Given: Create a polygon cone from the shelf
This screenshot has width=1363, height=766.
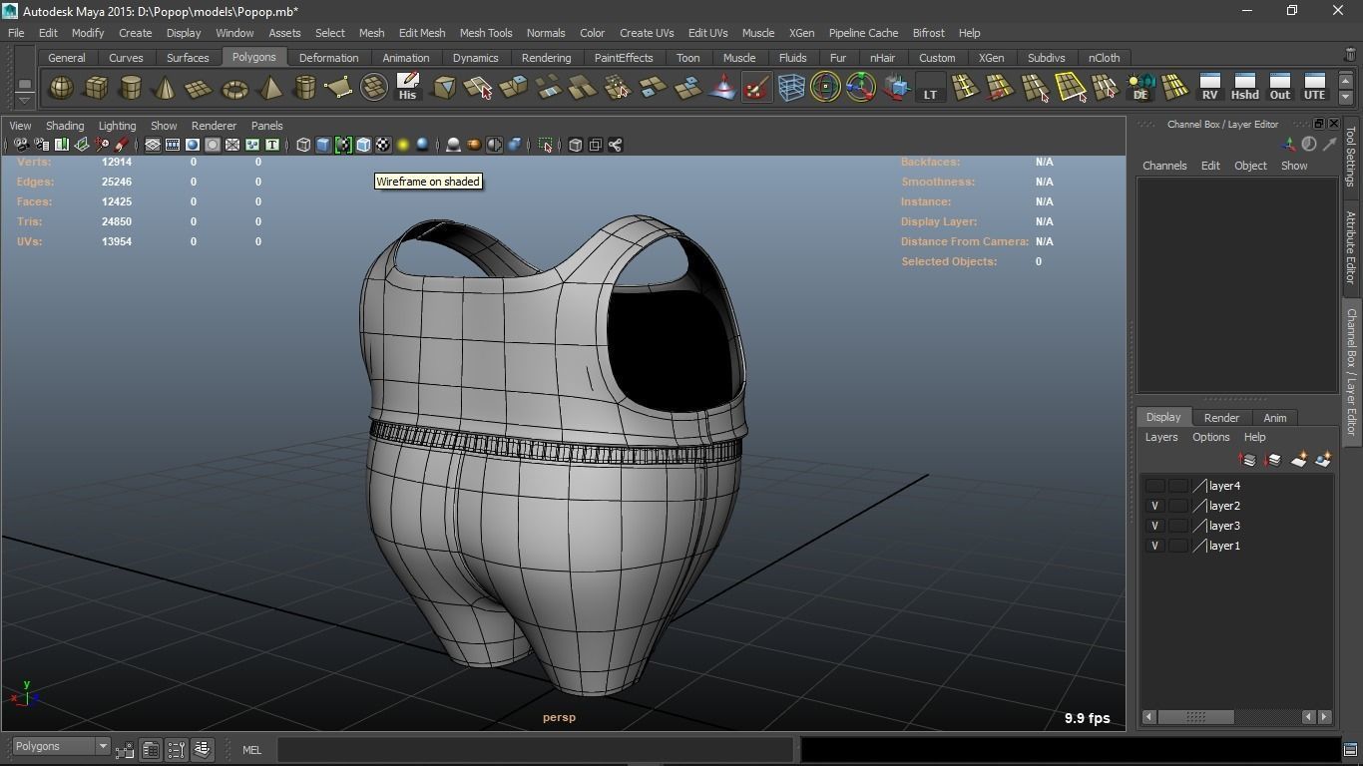Looking at the screenshot, I should pos(165,88).
